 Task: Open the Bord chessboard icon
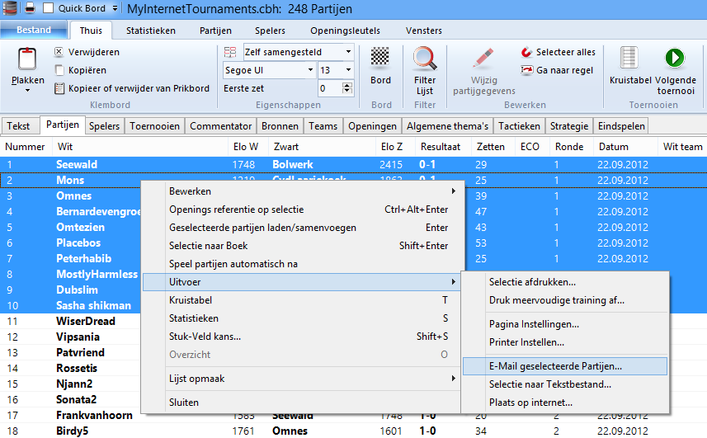coord(380,57)
